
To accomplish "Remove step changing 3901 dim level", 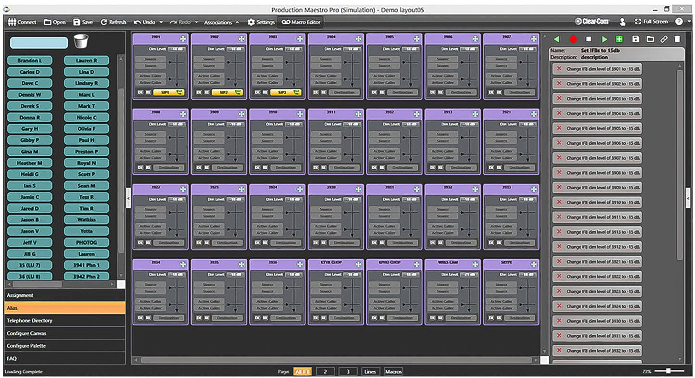I will click(559, 68).
